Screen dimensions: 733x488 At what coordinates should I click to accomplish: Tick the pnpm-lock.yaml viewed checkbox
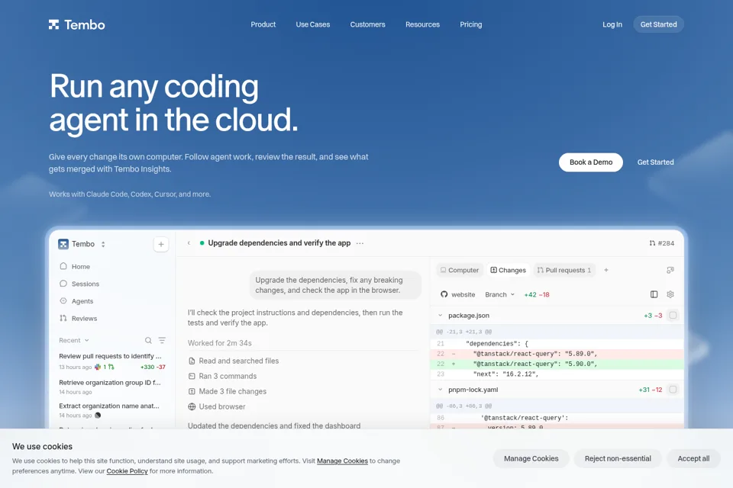tap(673, 390)
